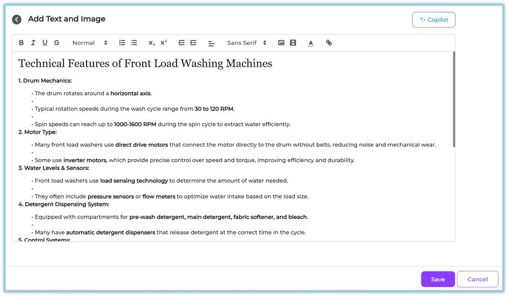Insert a video into the editor
The width and height of the screenshot is (508, 296).
293,43
